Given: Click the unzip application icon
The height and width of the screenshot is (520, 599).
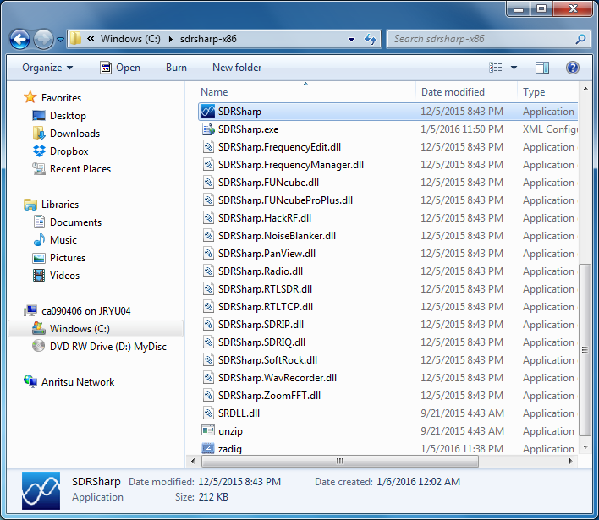Looking at the screenshot, I should (x=208, y=430).
